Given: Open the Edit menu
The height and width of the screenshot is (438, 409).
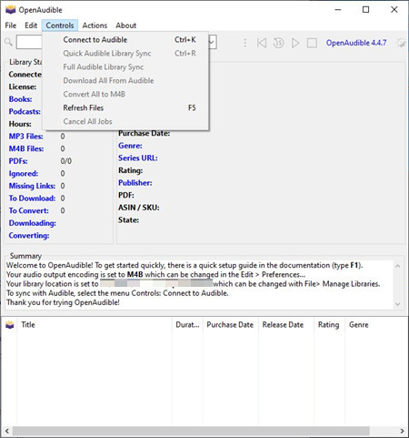Looking at the screenshot, I should [x=31, y=25].
